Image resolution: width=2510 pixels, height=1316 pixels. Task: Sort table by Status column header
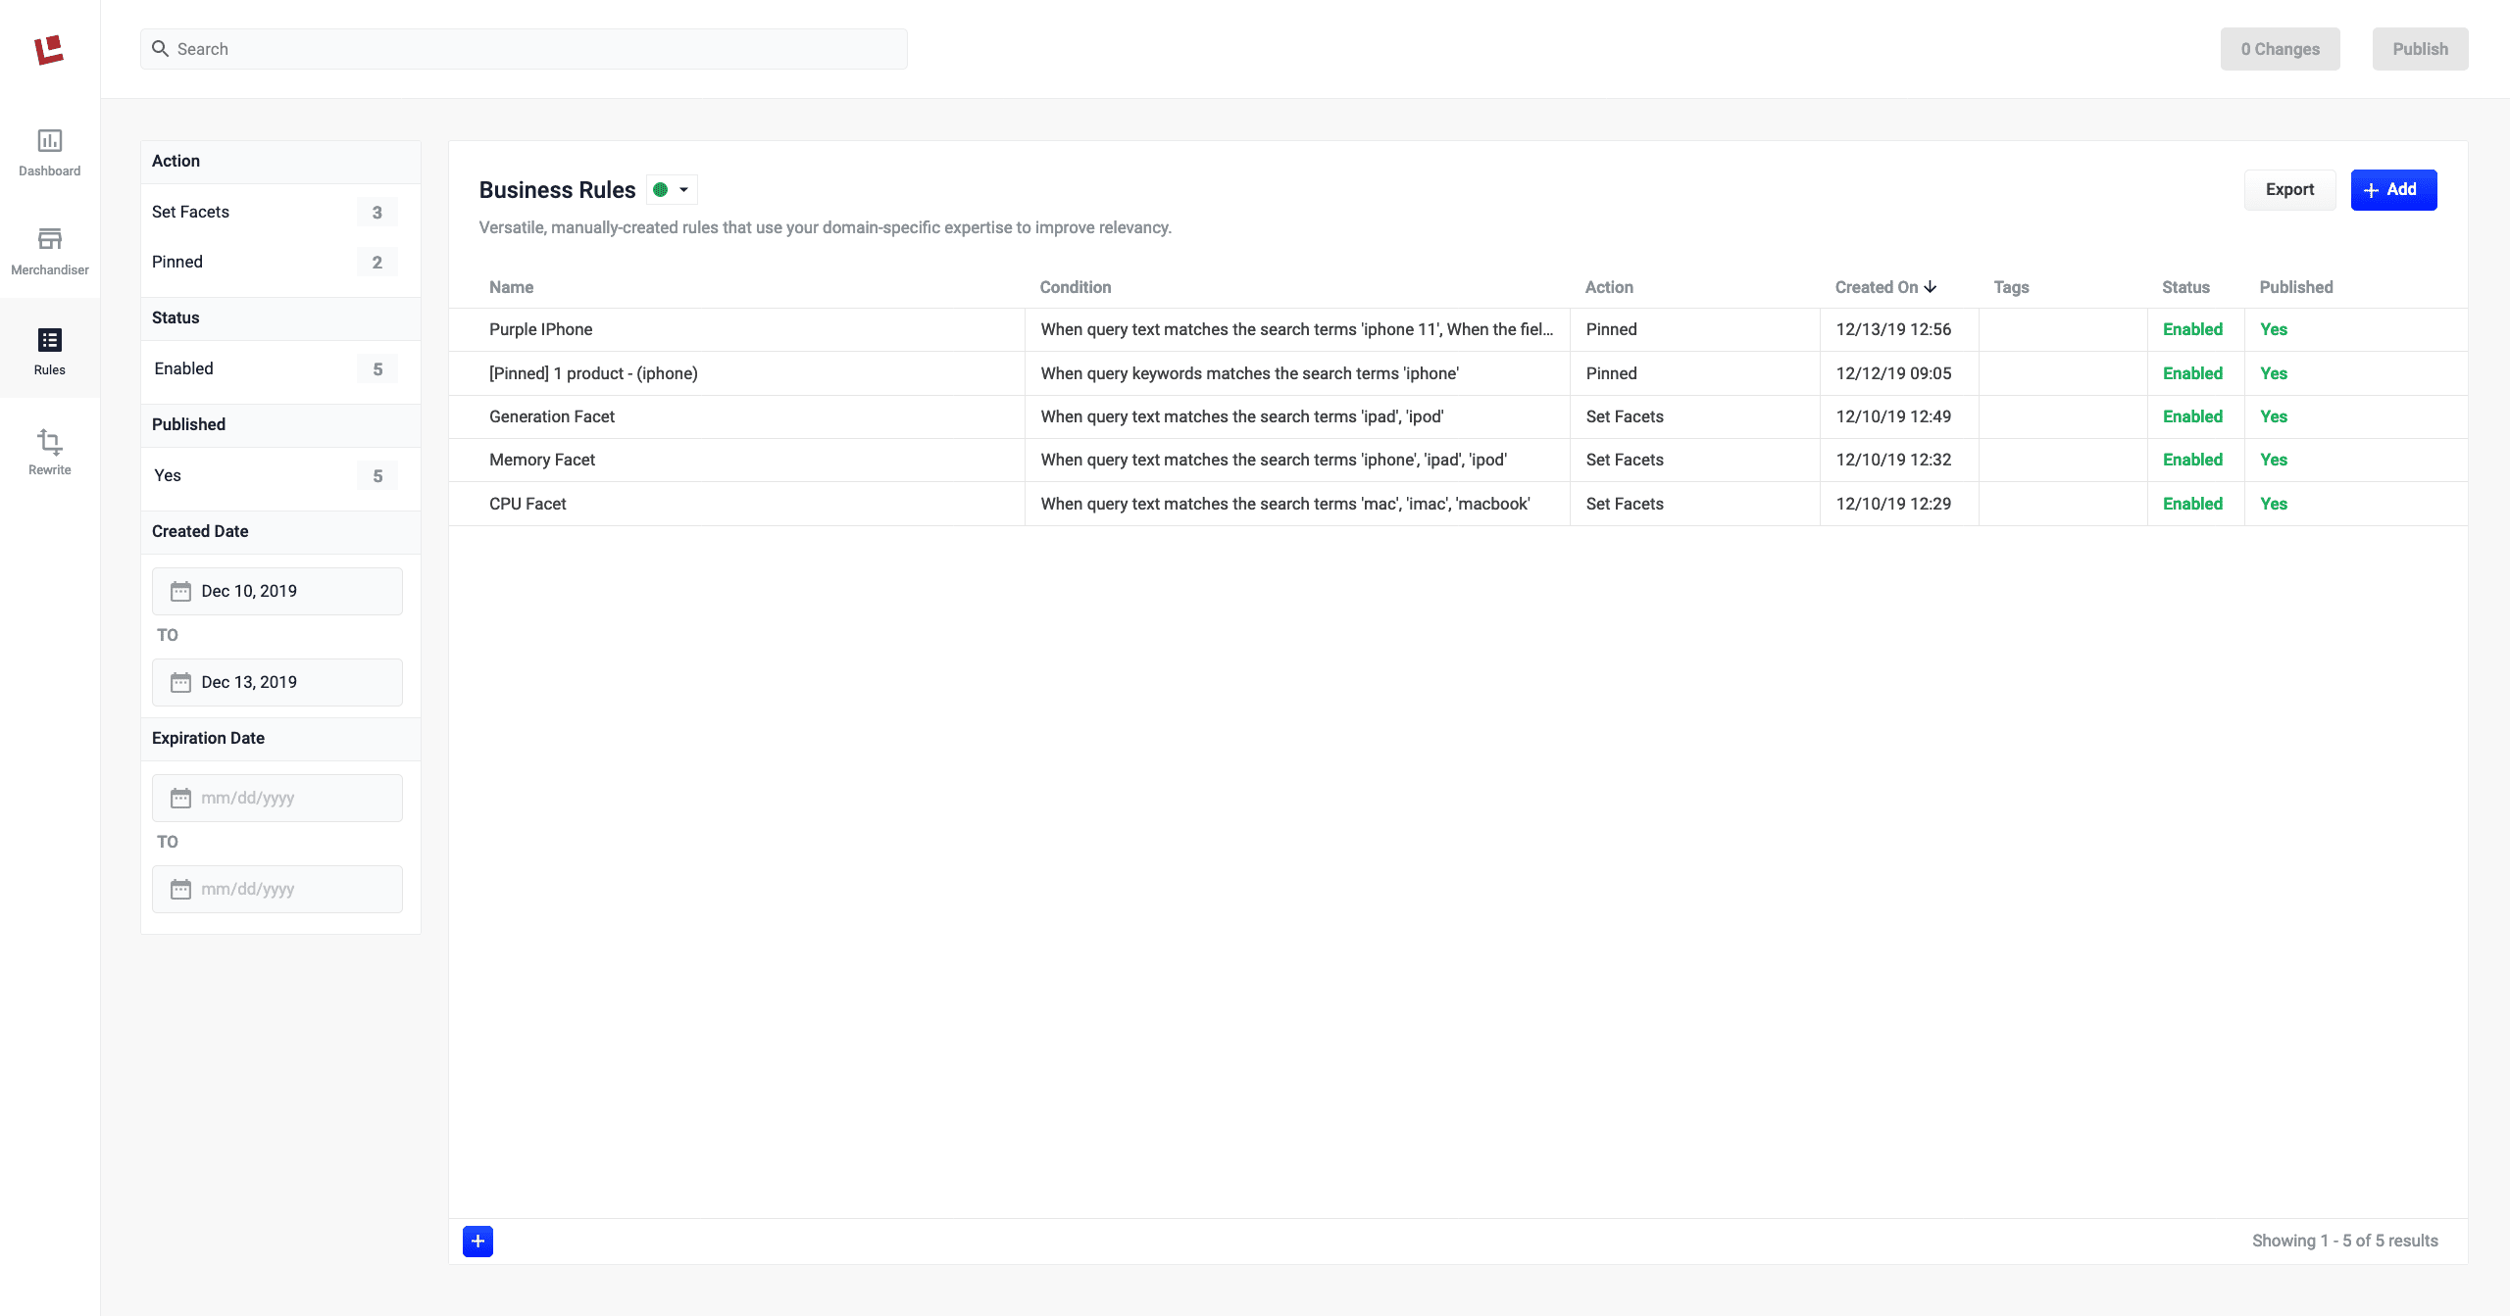(2185, 287)
